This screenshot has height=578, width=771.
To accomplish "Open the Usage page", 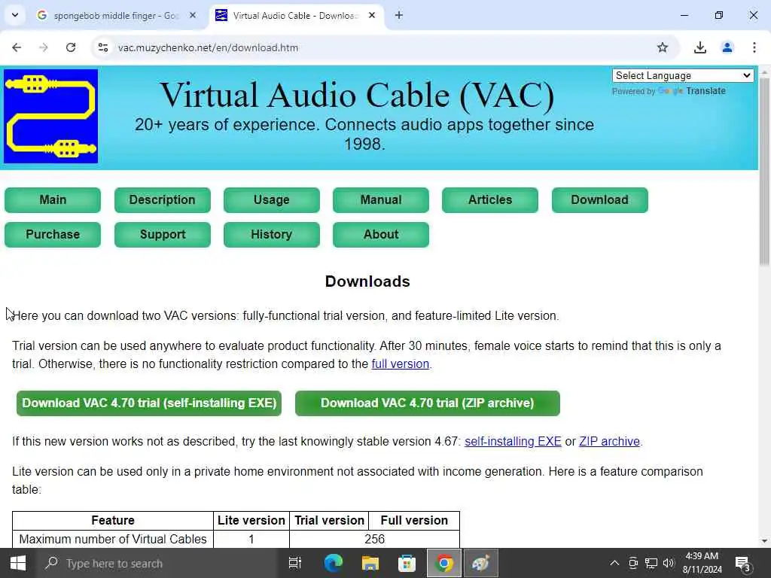I will click(x=271, y=200).
